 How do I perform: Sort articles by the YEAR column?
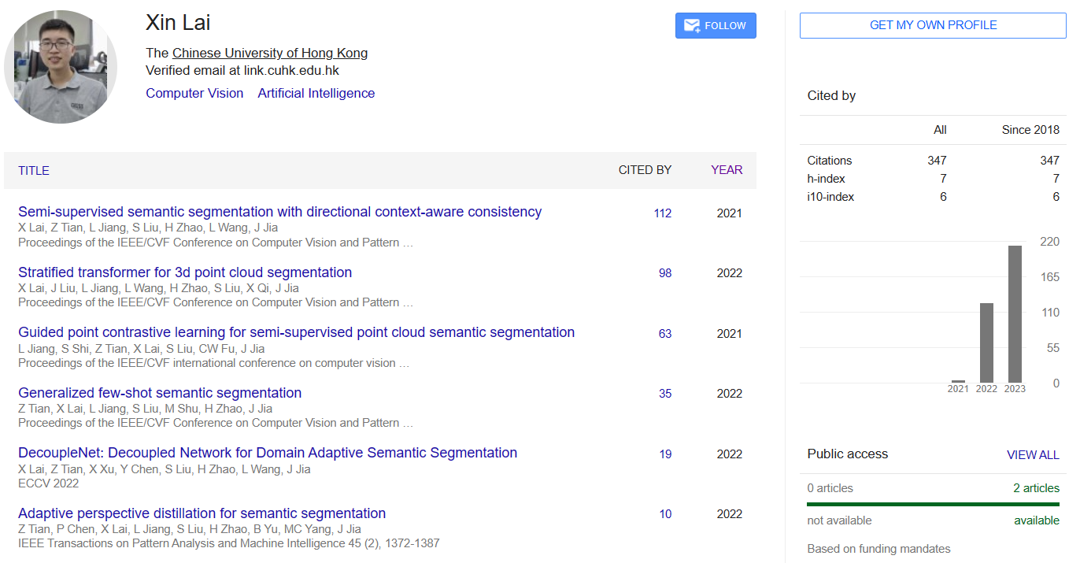(726, 170)
